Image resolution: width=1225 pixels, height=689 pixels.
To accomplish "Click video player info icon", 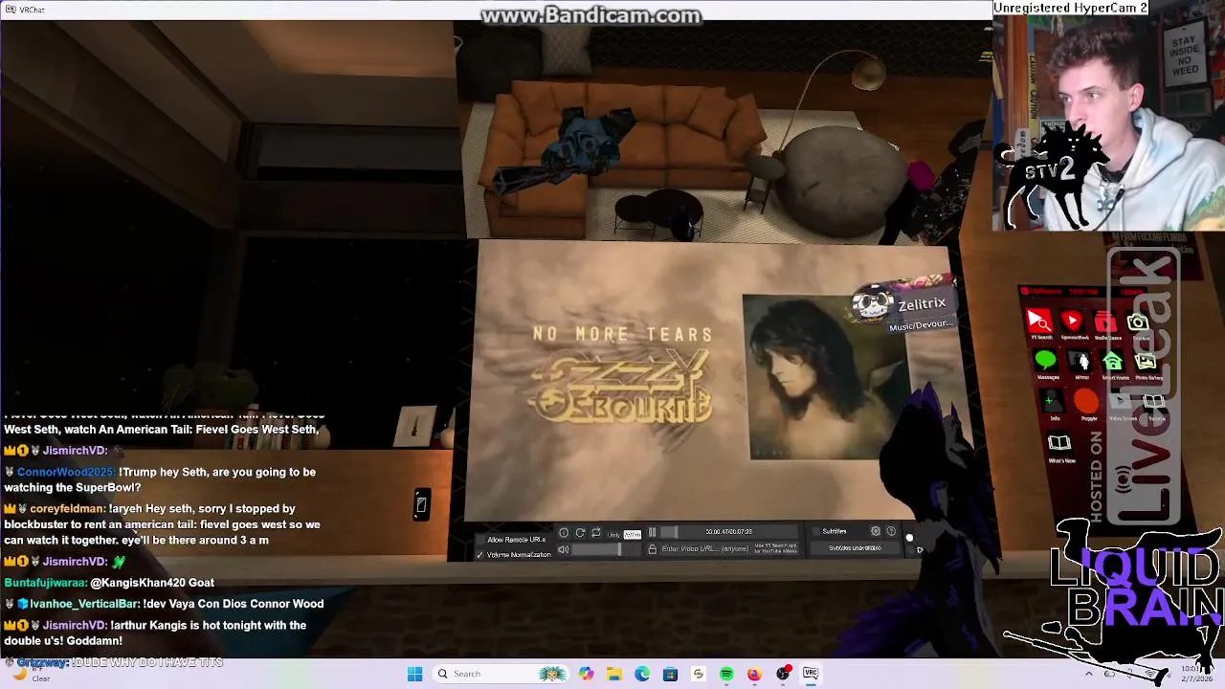I will [564, 532].
